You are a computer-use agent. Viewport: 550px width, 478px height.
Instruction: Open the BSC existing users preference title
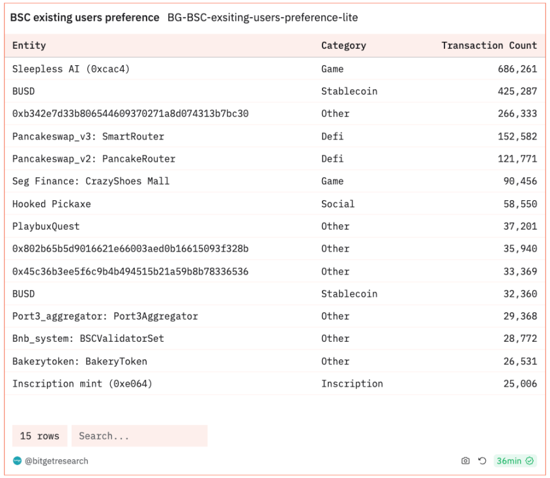tap(85, 18)
